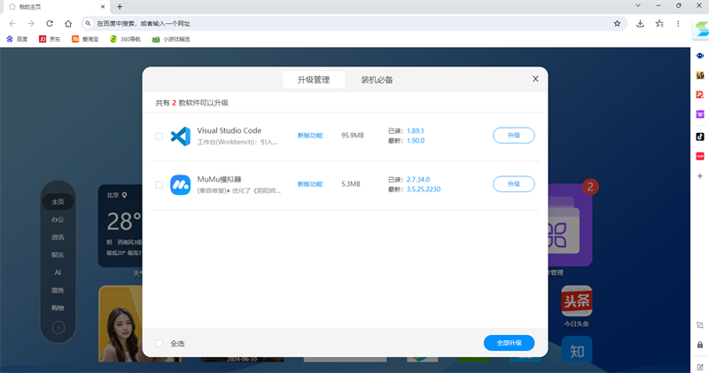Click the 全部升级 button

click(509, 343)
